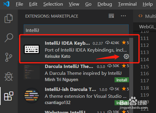
Task: Click the Darcula IntelliJ Theme thumbnail
Action: tap(32, 72)
